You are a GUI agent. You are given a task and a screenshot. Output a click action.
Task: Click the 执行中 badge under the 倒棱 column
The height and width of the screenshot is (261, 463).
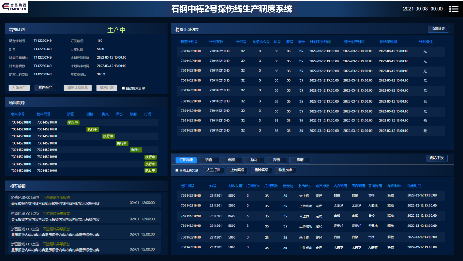tap(92, 129)
